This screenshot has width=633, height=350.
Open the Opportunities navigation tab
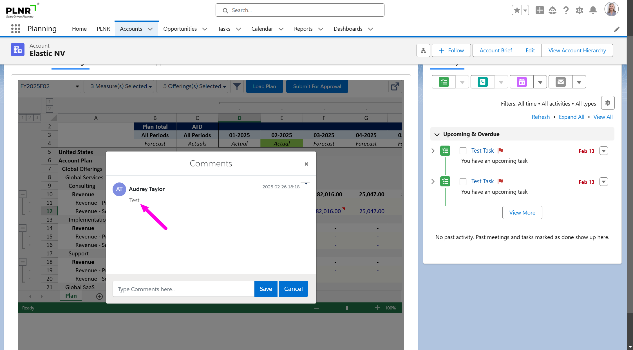tap(180, 29)
